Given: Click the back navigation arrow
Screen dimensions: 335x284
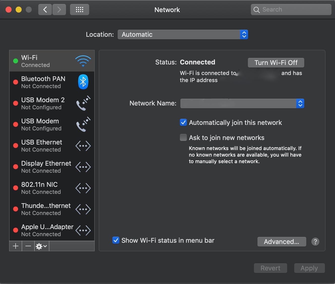Looking at the screenshot, I should point(45,10).
